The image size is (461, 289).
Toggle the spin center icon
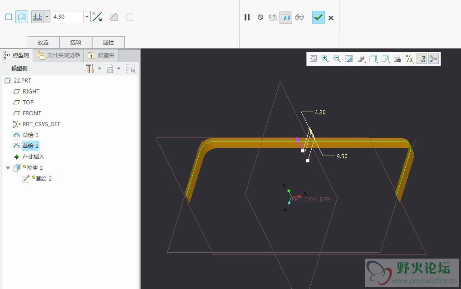[434, 59]
